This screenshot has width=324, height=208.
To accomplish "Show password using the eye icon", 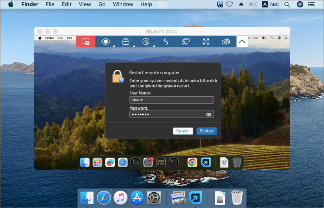I will (x=209, y=115).
